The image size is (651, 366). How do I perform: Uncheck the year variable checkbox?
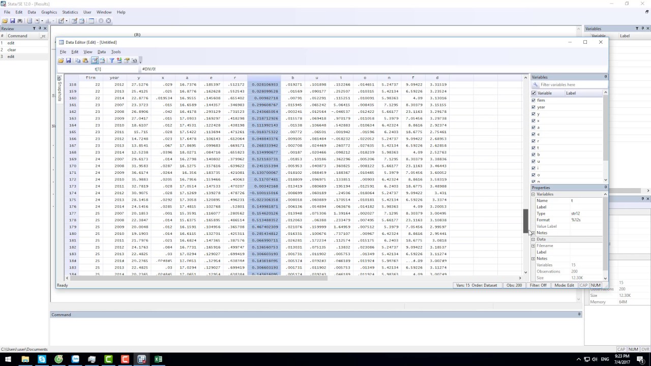point(534,107)
